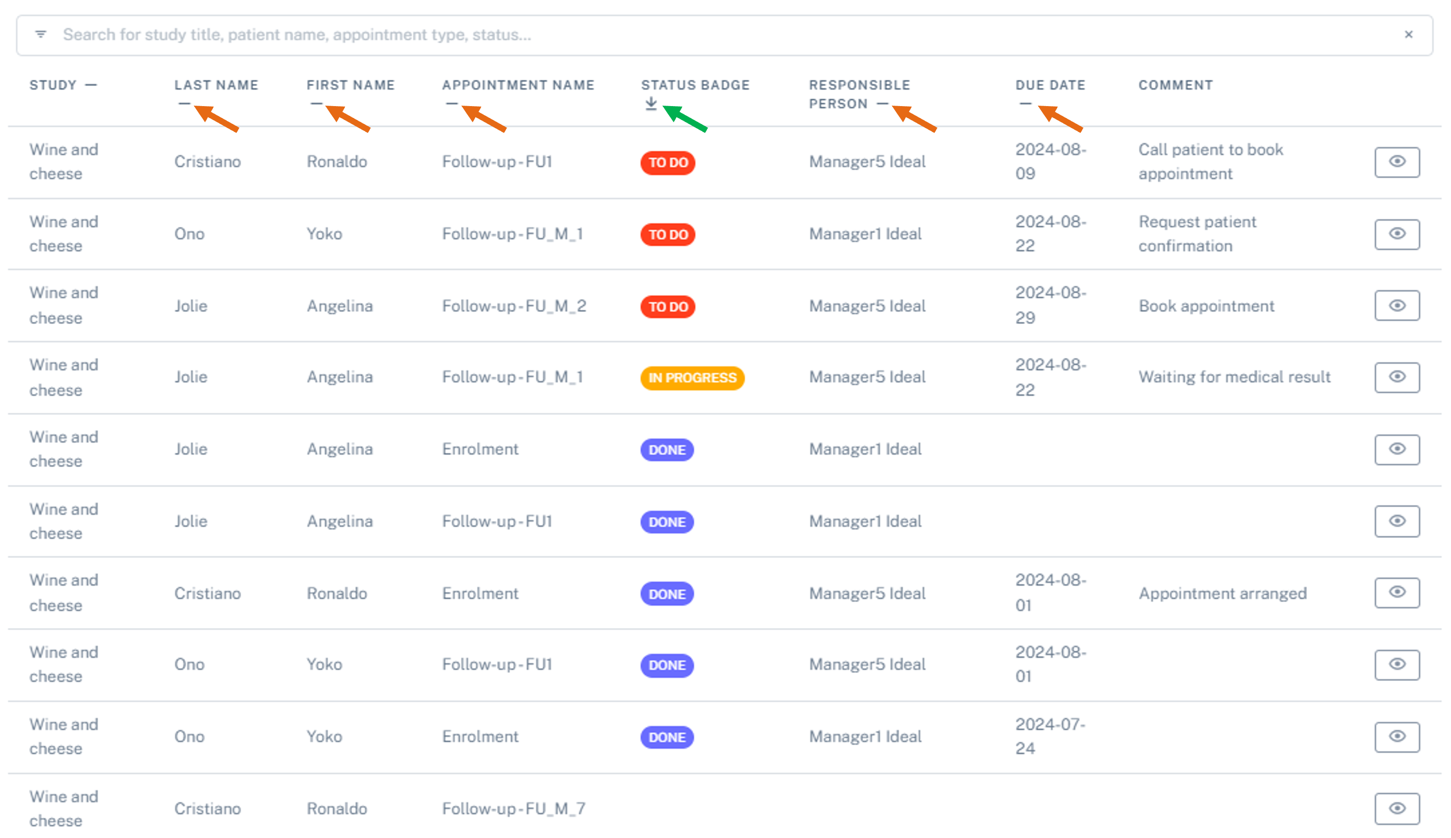Click TO DO badge for Cristiano Ronaldo

point(668,163)
